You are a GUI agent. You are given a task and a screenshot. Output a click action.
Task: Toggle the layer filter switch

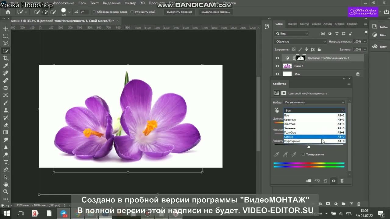click(x=366, y=33)
